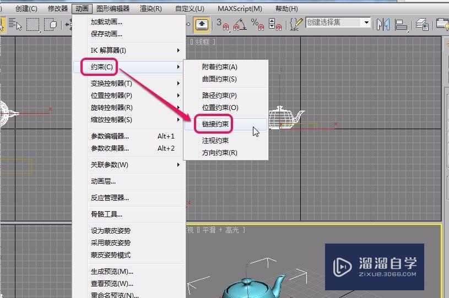Open 骨骼工具... entry
Image resolution: width=449 pixels, height=298 pixels.
pos(129,214)
